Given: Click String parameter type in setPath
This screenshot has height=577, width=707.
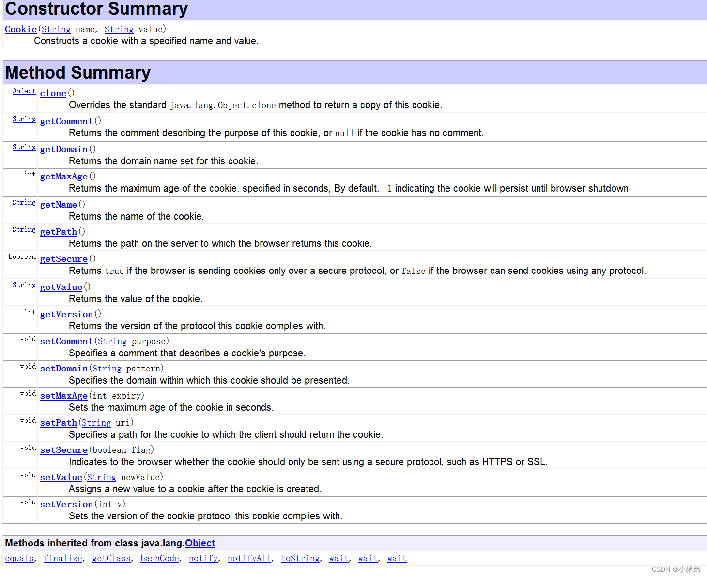Looking at the screenshot, I should pyautogui.click(x=96, y=423).
